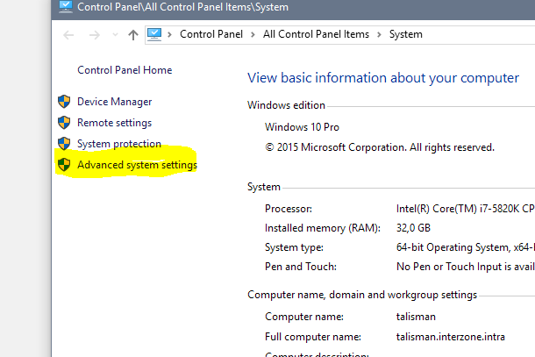
Task: Open Remote settings link
Action: point(114,123)
